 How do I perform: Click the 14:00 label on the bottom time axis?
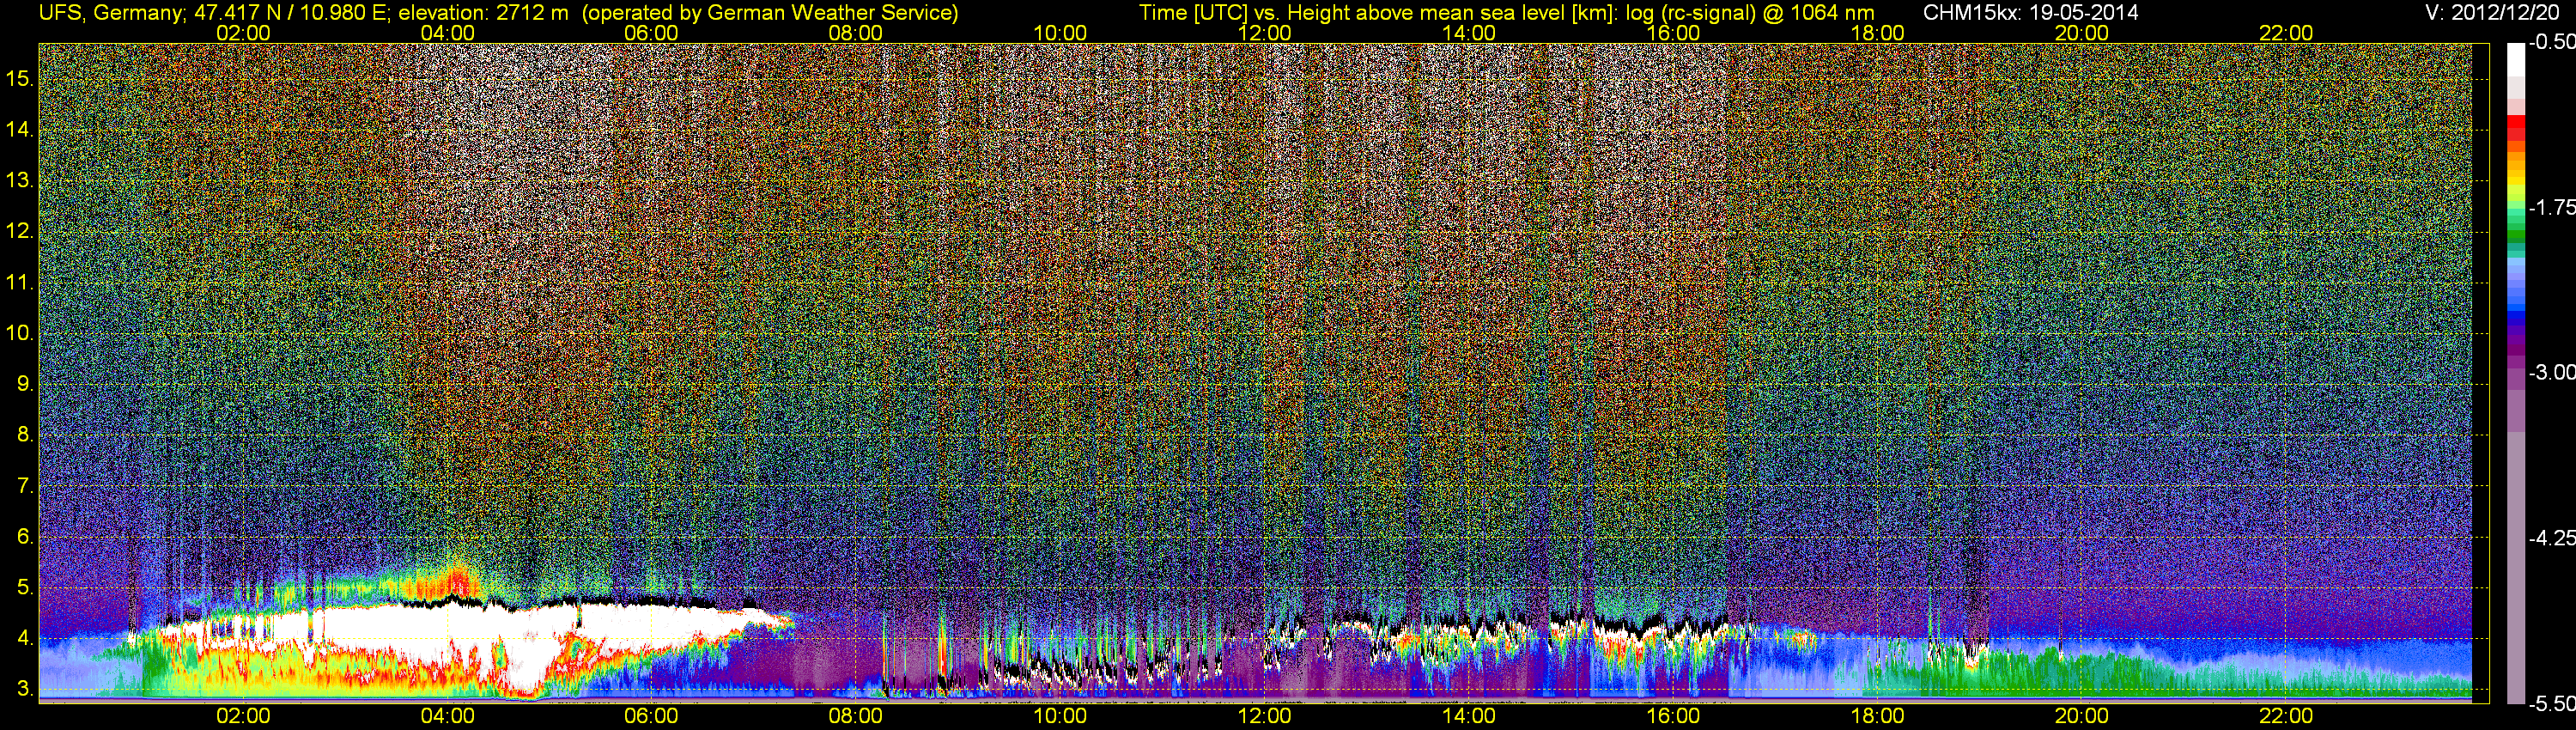(x=1469, y=716)
